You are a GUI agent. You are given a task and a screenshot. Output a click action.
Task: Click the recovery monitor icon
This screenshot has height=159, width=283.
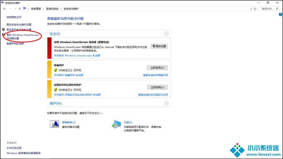click(x=116, y=124)
